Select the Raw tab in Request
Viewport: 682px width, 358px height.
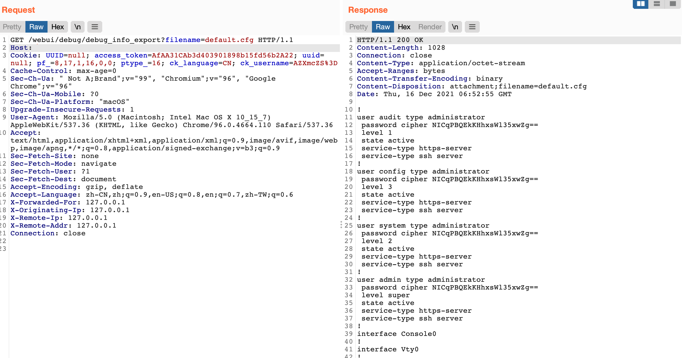[36, 27]
